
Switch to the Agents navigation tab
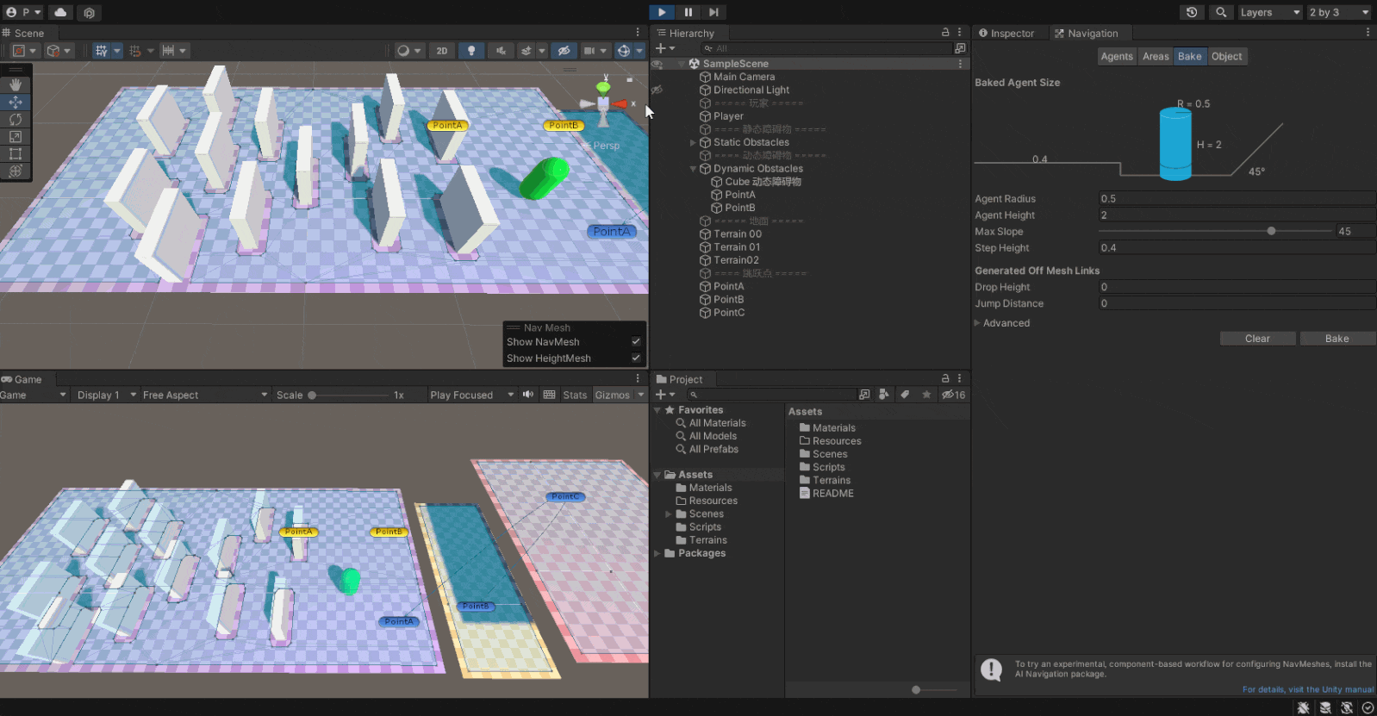(x=1117, y=57)
